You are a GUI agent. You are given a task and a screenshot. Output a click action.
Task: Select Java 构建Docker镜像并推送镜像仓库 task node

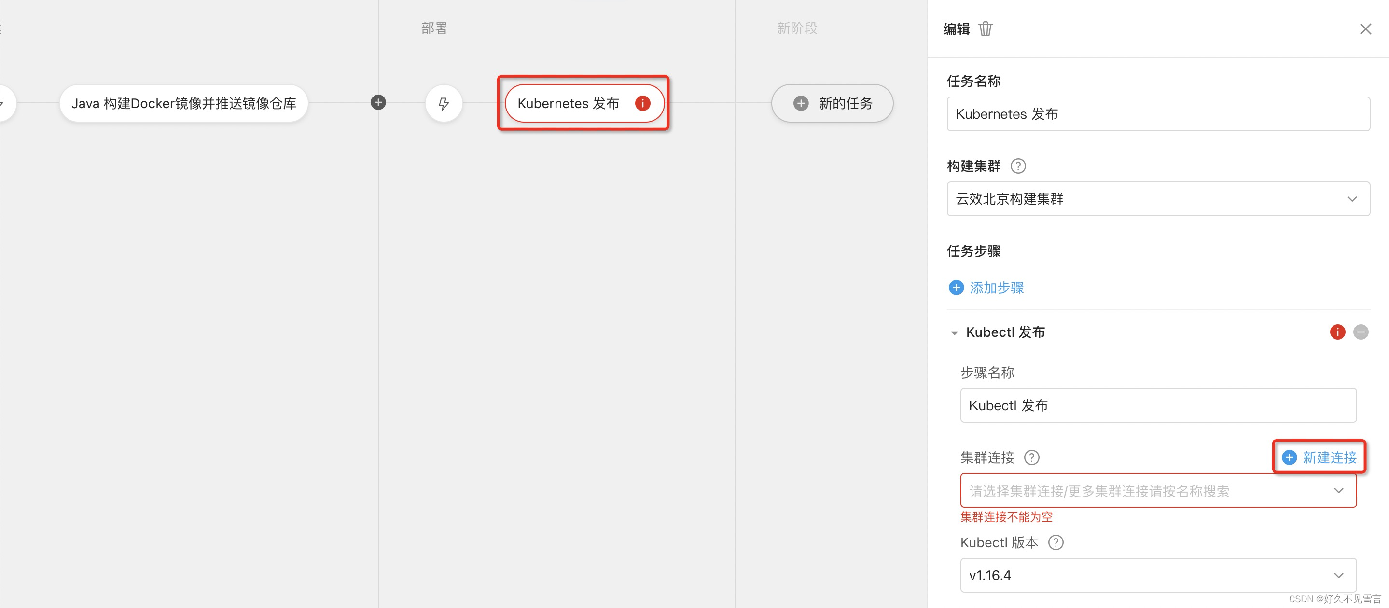183,103
